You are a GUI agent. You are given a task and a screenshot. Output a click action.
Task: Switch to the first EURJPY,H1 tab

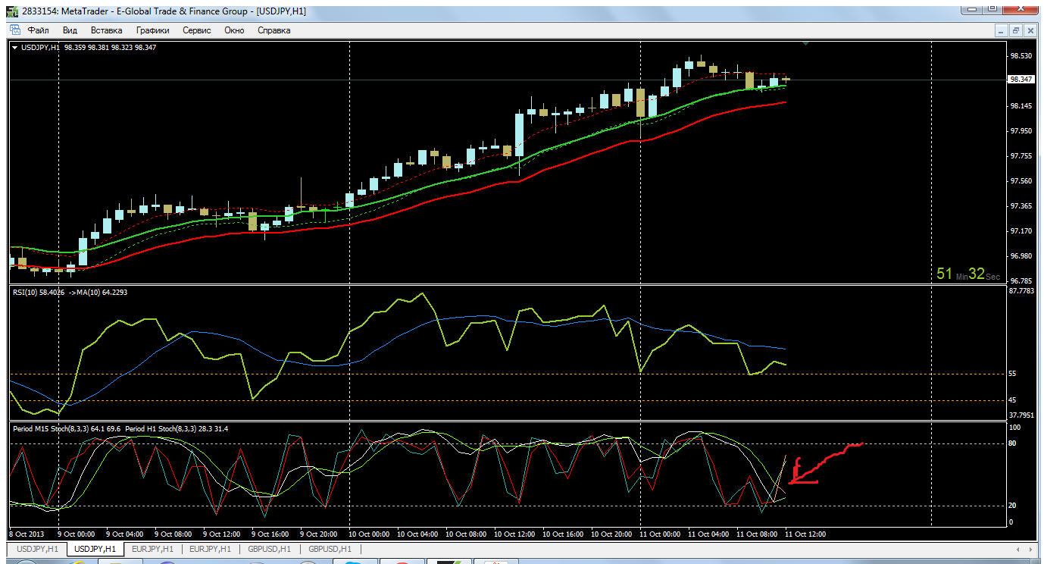coord(152,549)
